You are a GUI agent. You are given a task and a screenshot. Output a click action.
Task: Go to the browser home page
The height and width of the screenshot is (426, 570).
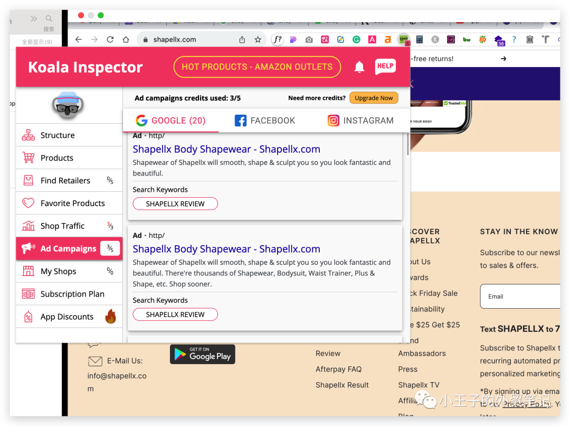coord(126,39)
